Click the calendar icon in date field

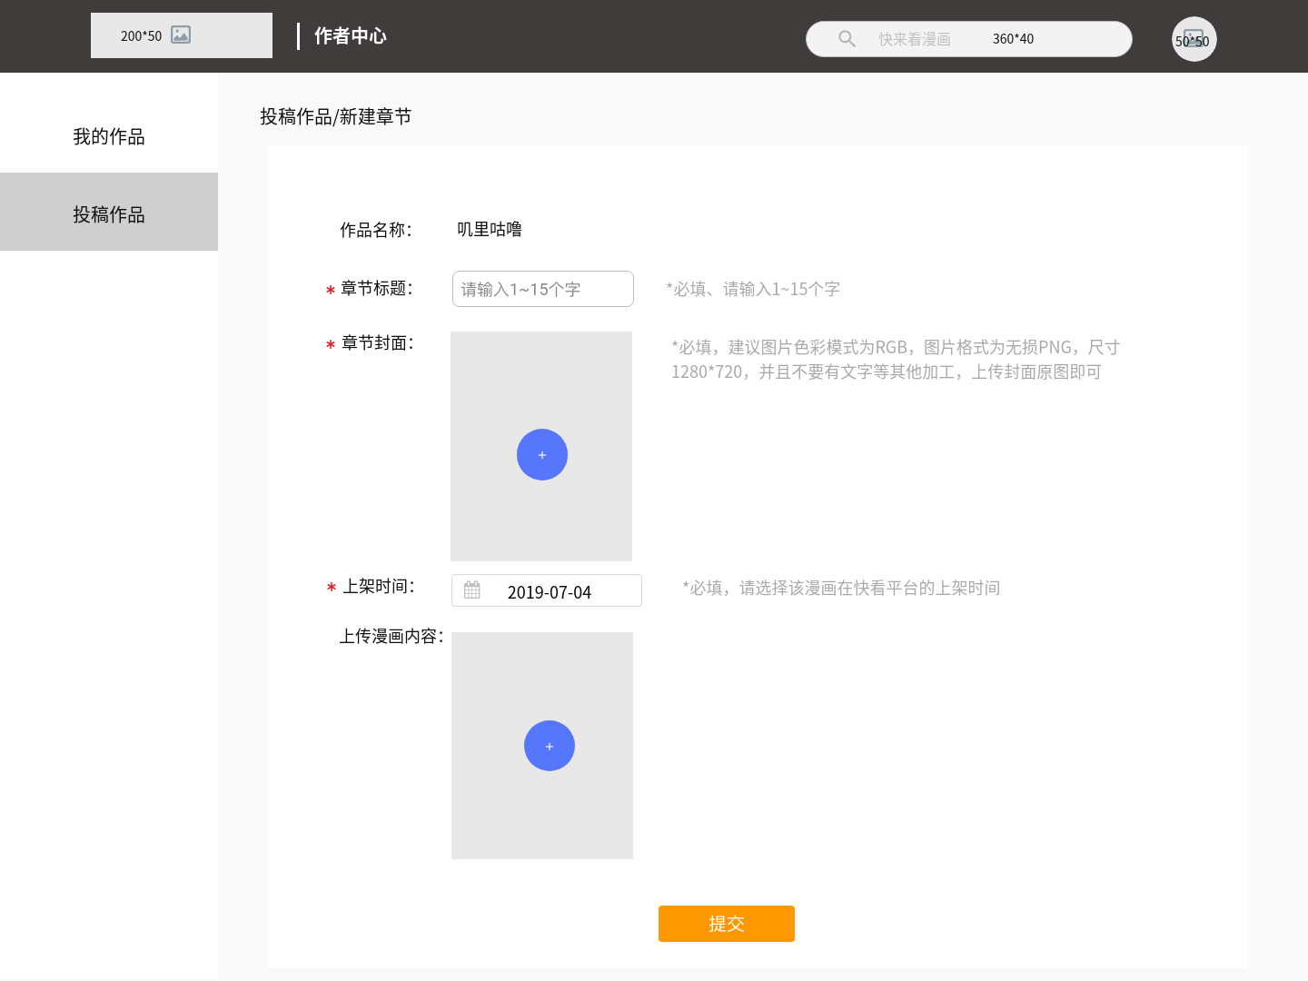point(471,590)
